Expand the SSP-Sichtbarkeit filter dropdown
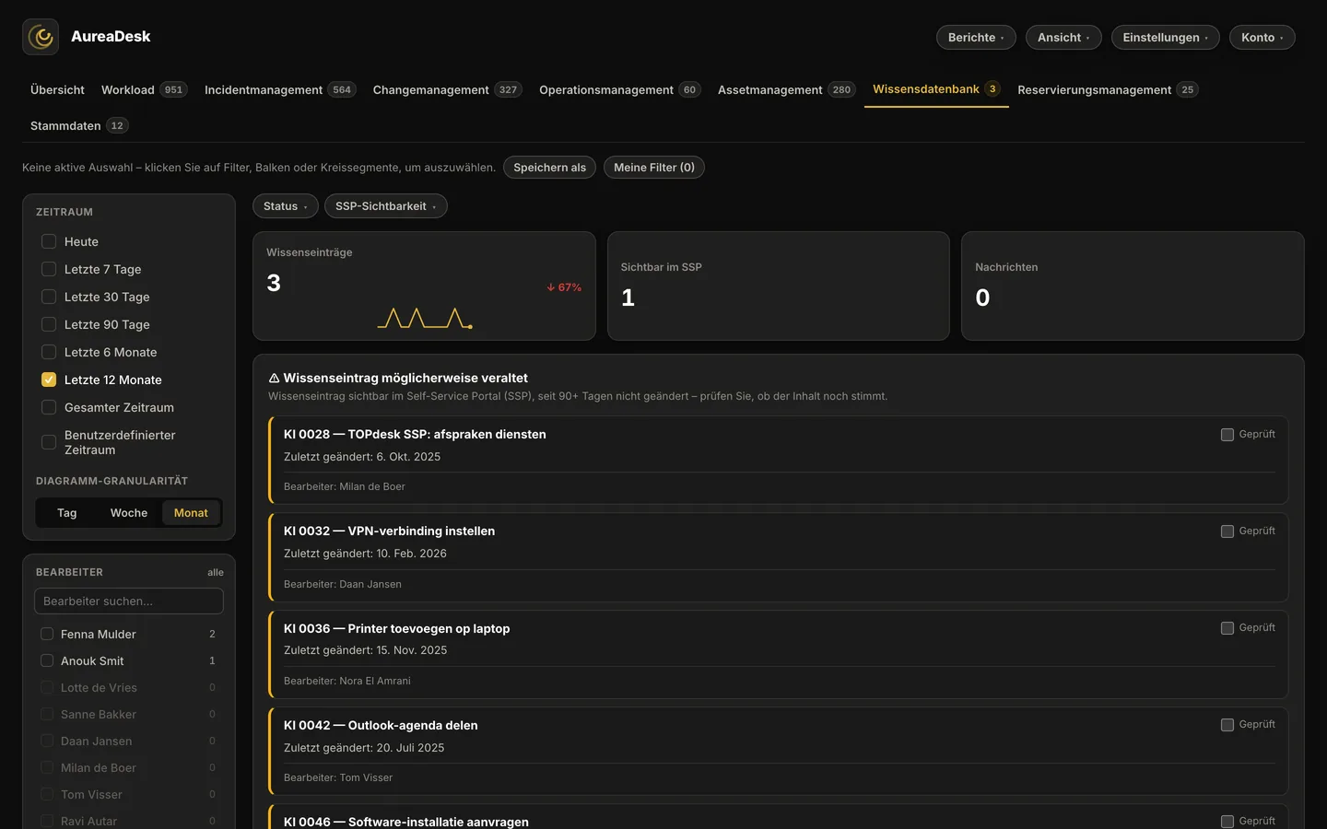 click(386, 206)
